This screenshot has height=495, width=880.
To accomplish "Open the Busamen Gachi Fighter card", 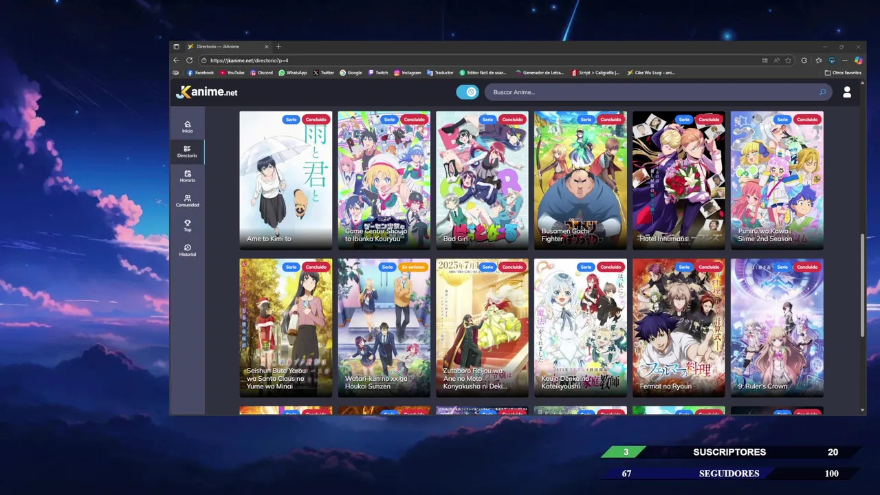I will (x=580, y=180).
